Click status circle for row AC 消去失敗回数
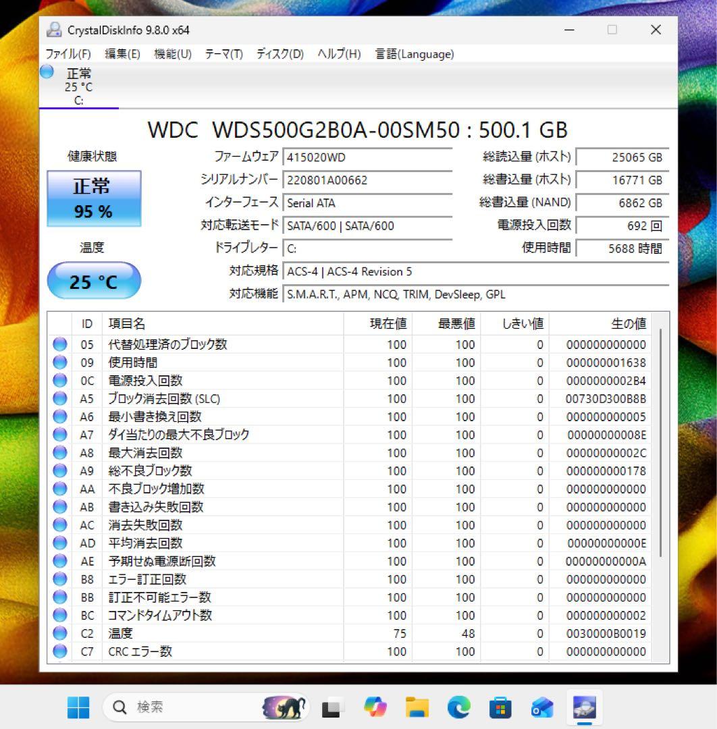 click(x=60, y=525)
